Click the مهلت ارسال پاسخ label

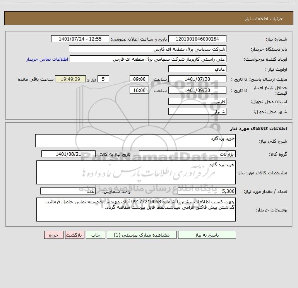click(268, 79)
